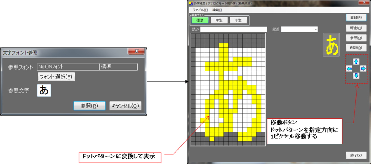Switch edit size to 中型
This screenshot has height=164, width=371.
point(219,20)
